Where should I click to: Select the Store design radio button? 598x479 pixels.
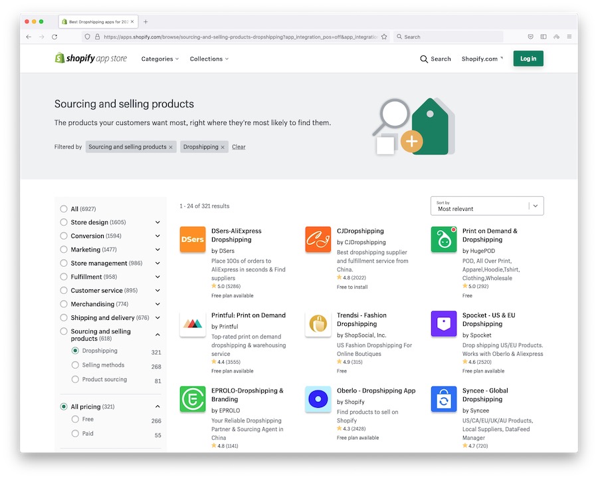point(64,222)
